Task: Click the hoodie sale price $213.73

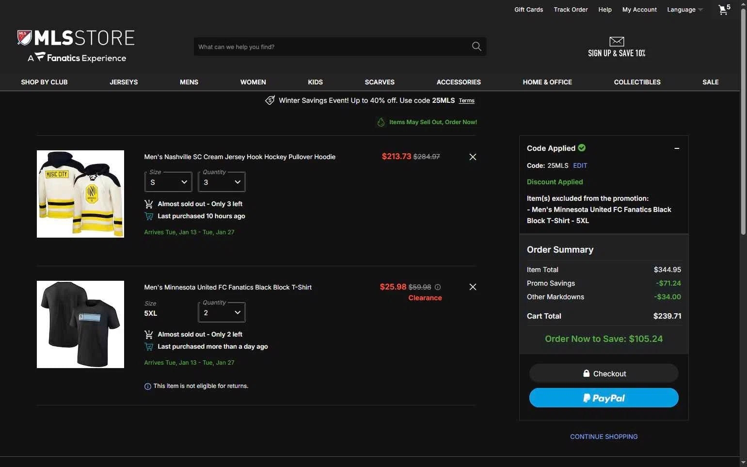Action: pos(396,156)
